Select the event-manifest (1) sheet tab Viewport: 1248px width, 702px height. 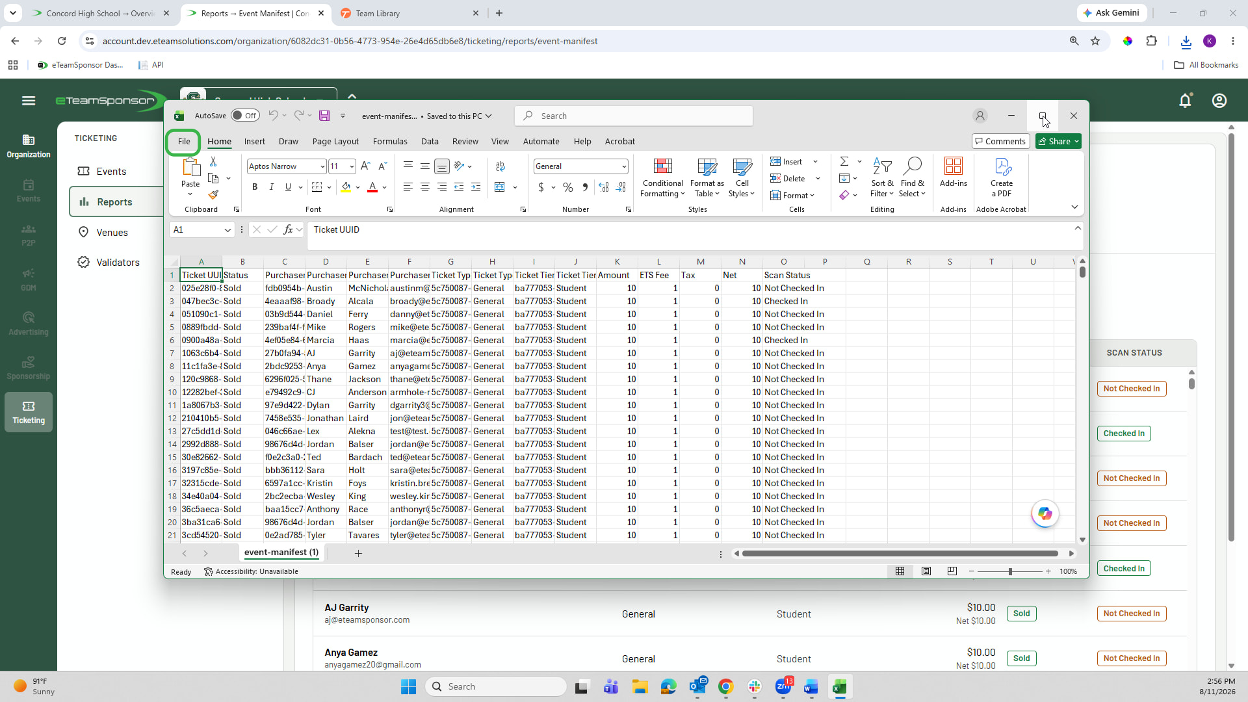coord(281,552)
